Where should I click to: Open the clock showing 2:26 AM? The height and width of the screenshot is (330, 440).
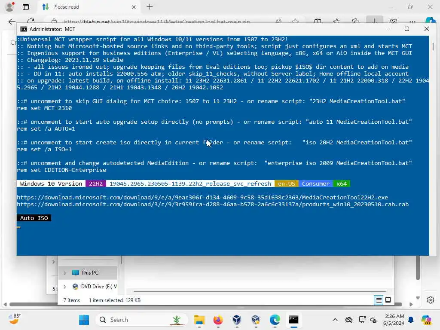[394, 320]
